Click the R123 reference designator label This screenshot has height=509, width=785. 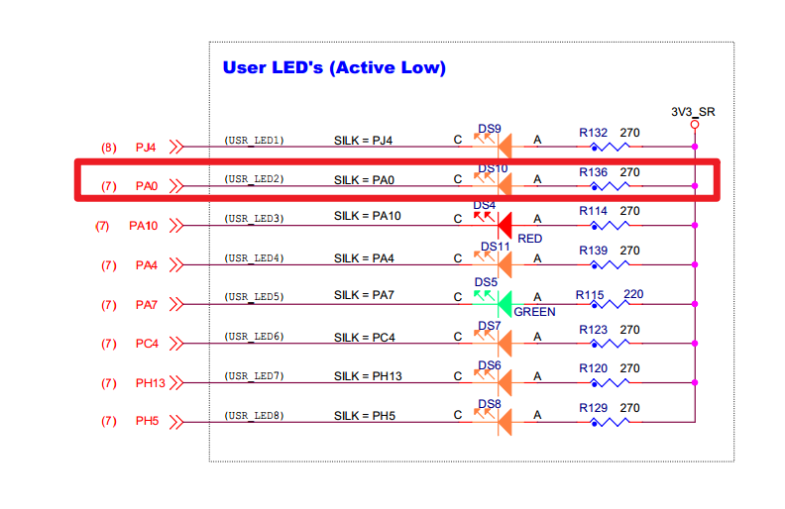coord(594,330)
